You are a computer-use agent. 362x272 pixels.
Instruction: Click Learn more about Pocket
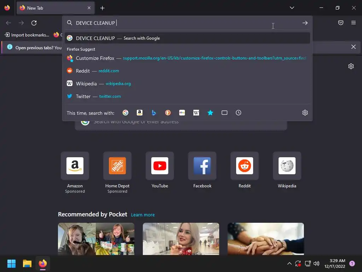click(x=143, y=215)
